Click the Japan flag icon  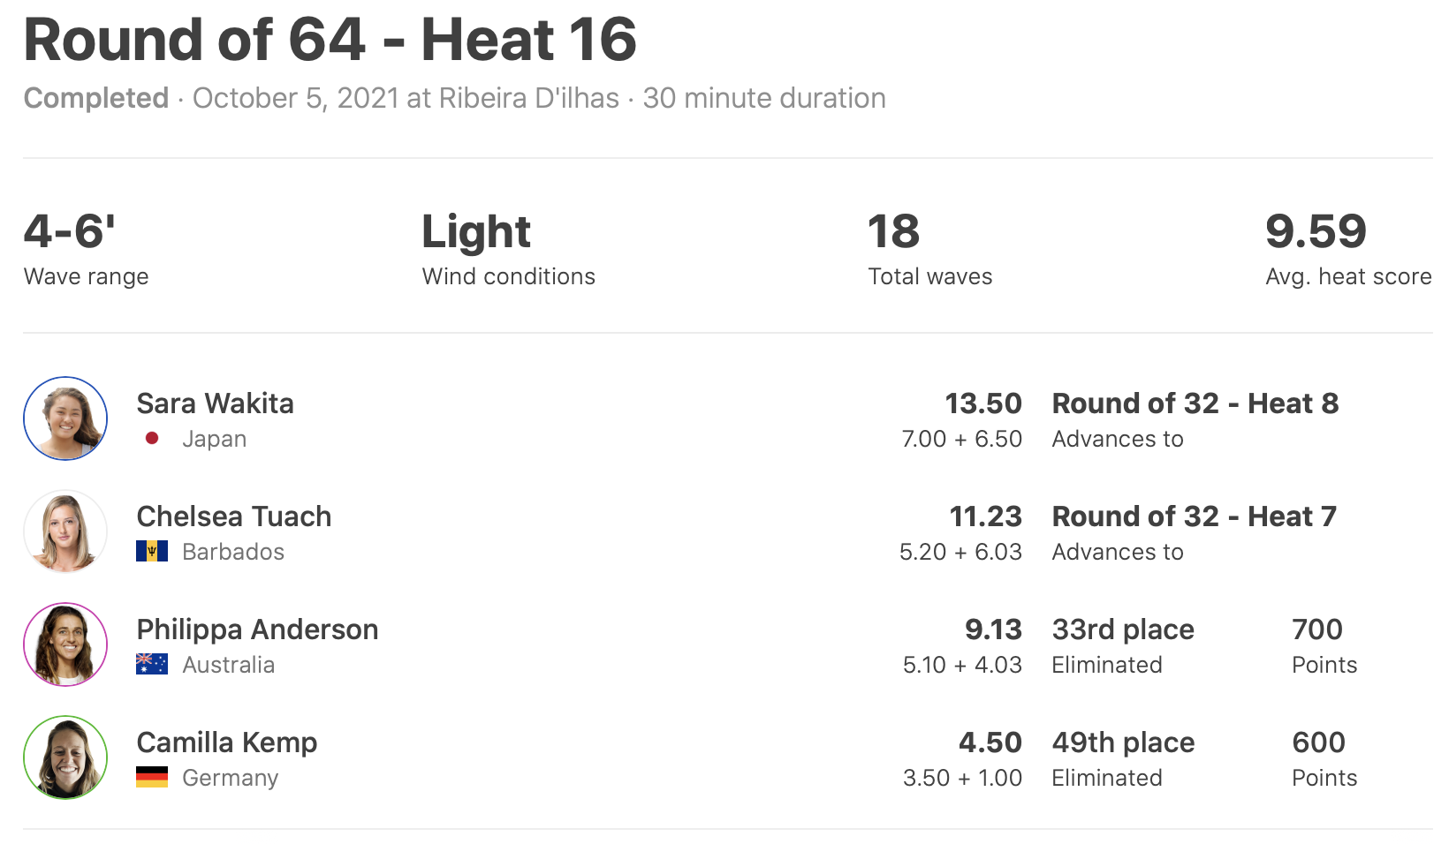152,439
